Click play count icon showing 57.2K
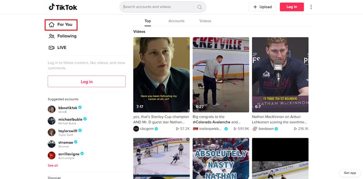 (x=177, y=129)
